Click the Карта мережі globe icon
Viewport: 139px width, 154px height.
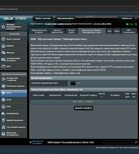coord(3,39)
